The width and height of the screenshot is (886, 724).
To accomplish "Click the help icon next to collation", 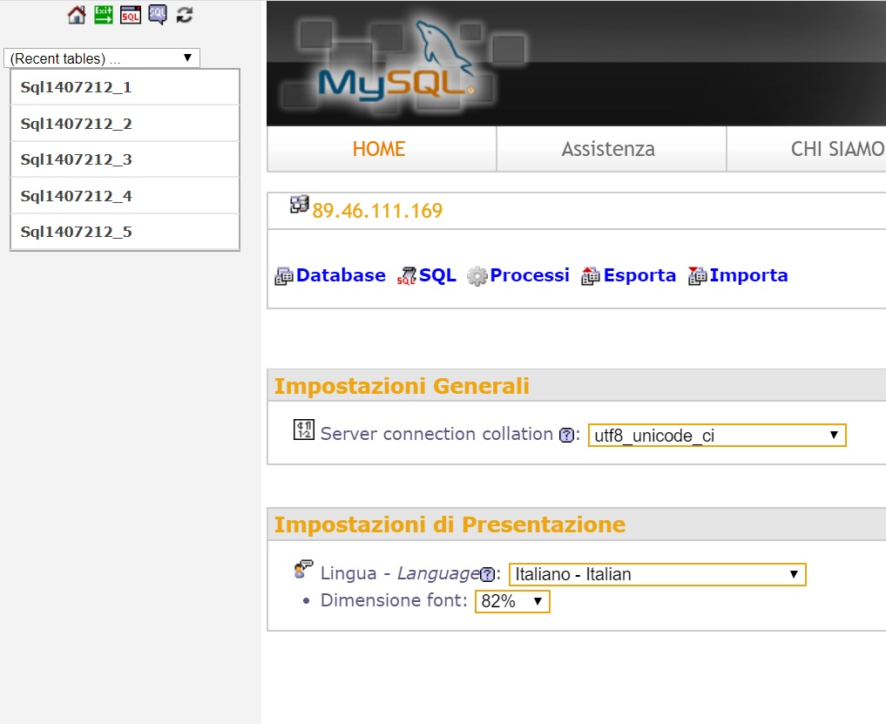I will click(567, 436).
